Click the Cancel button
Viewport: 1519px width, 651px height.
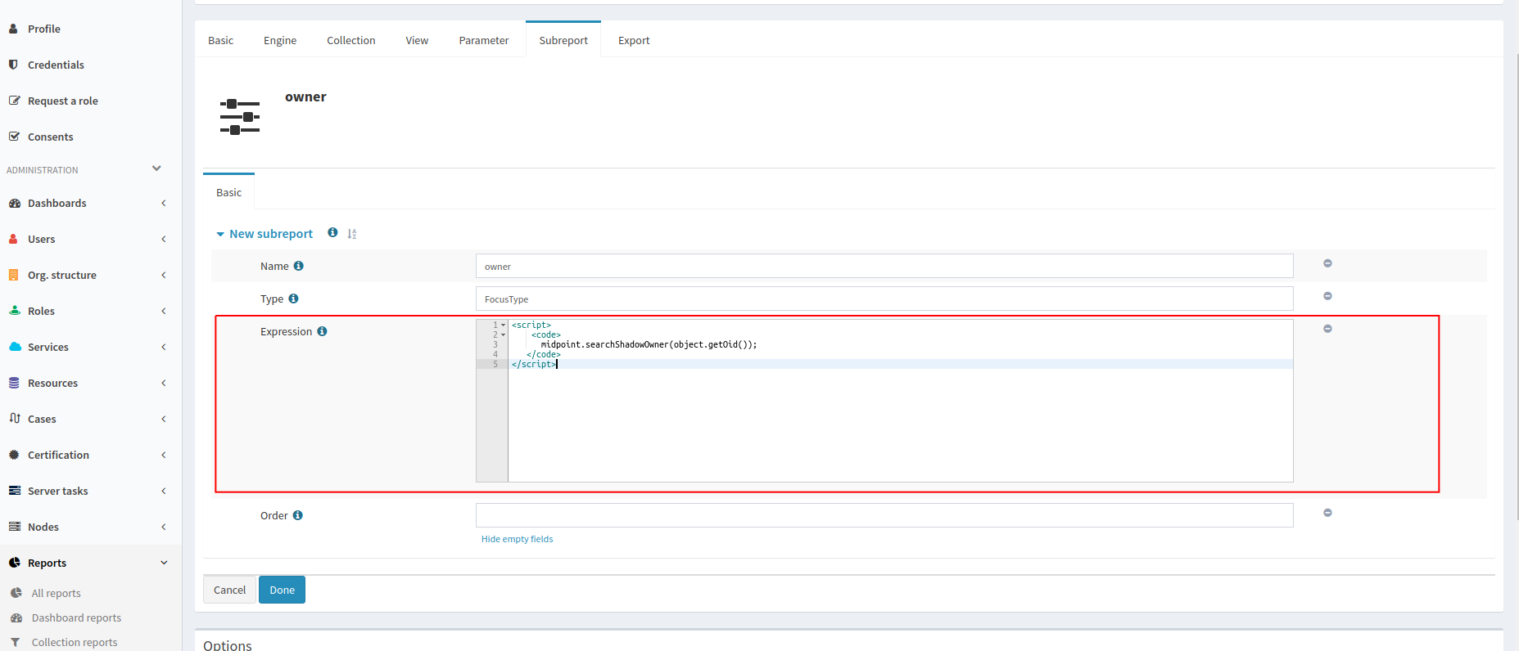[229, 590]
